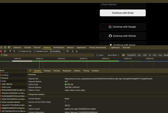Image resolution: width=168 pixels, height=113 pixels.
Task: Close the request details pane
Action: coord(30,71)
